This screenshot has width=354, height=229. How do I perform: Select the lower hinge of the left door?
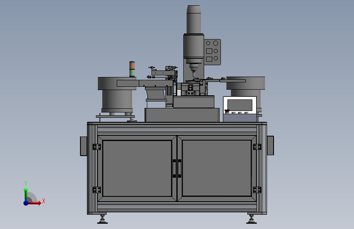coord(97,190)
